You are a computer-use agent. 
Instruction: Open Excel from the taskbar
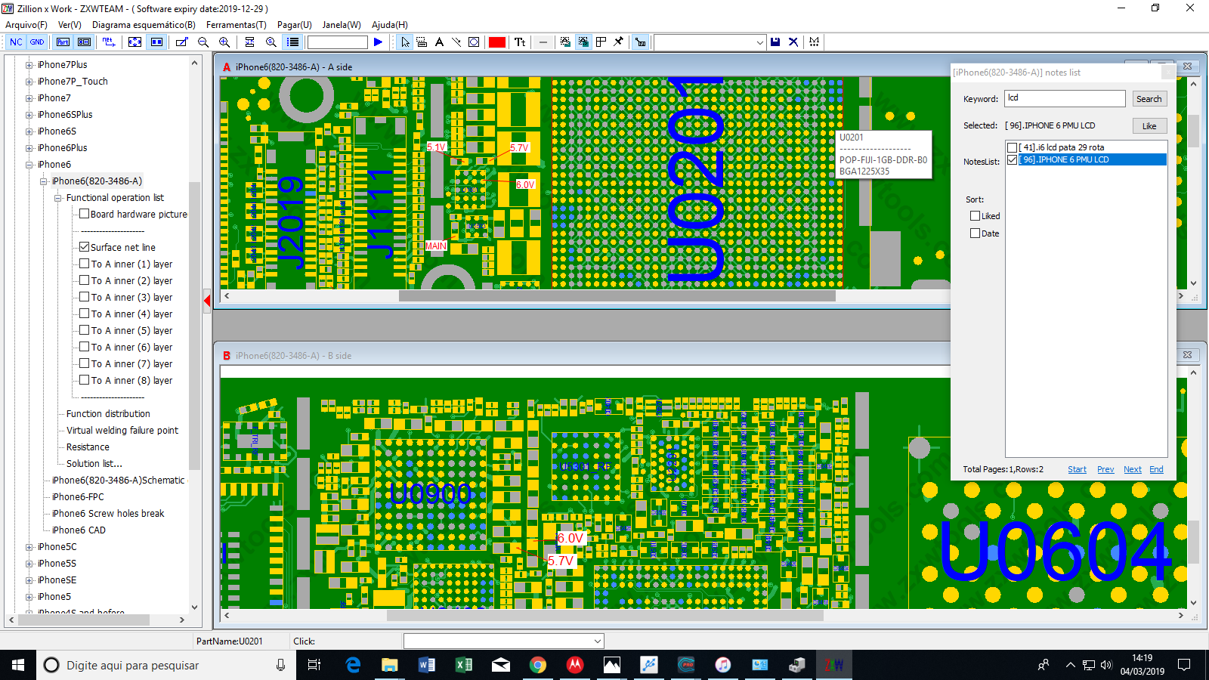click(463, 665)
